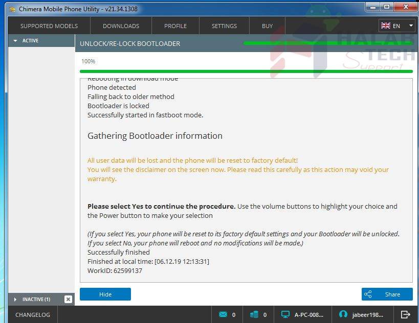The width and height of the screenshot is (419, 323).
Task: Click the 'UNLOCK/RE-LOCK BOOTLOADER' header
Action: coord(130,43)
